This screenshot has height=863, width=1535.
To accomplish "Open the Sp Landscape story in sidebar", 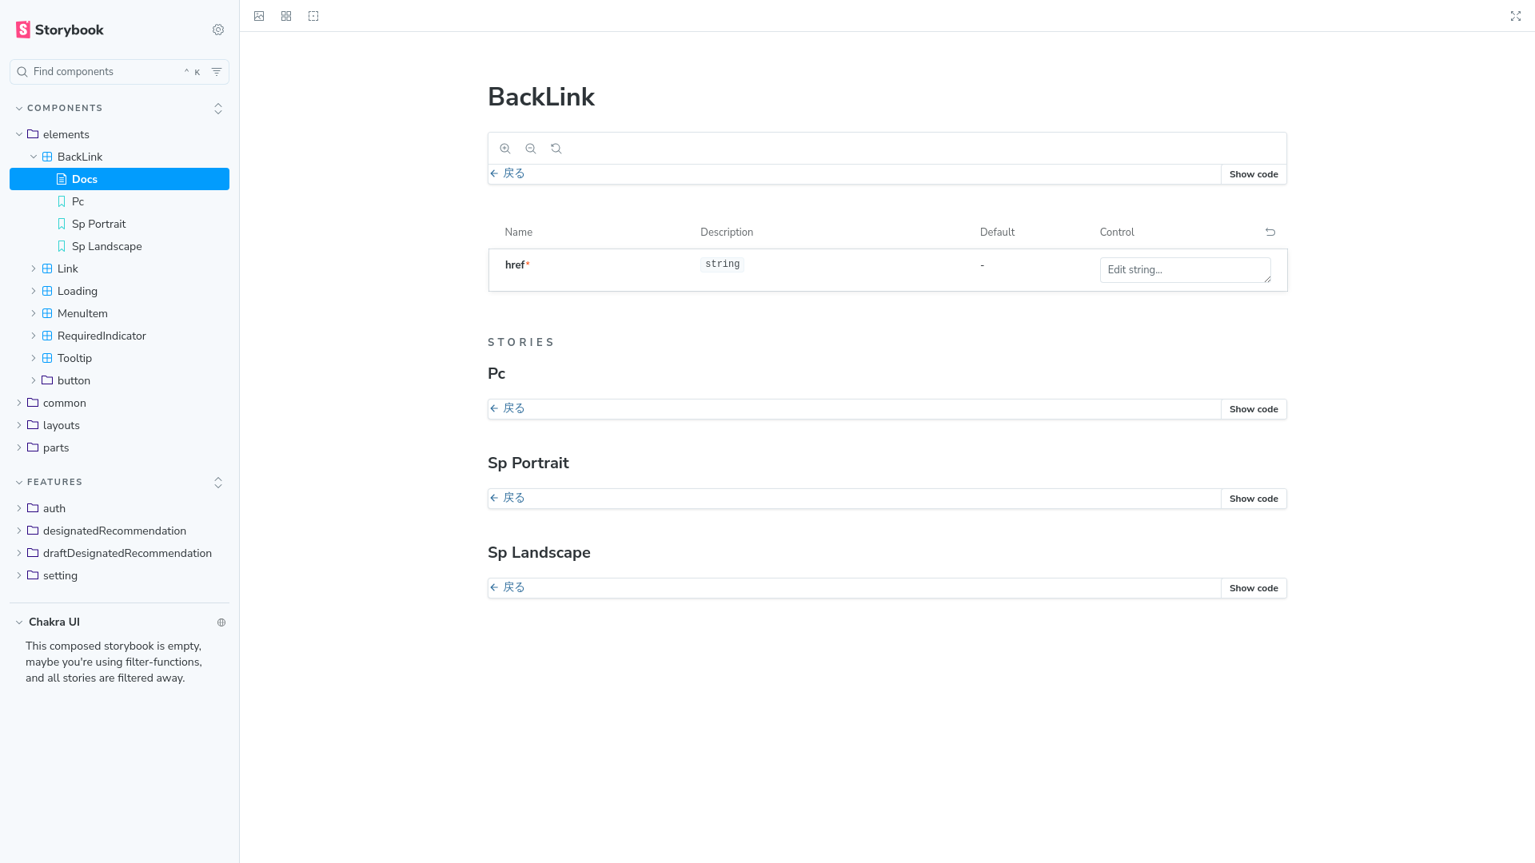I will pyautogui.click(x=119, y=246).
